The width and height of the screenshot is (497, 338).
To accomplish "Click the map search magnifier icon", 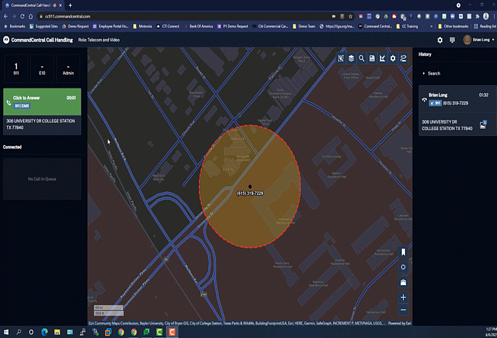I will coord(362,58).
